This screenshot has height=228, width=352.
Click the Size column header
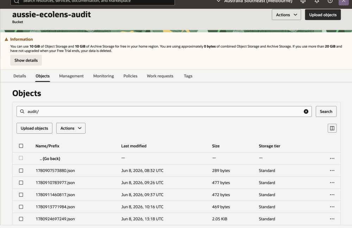pos(216,146)
